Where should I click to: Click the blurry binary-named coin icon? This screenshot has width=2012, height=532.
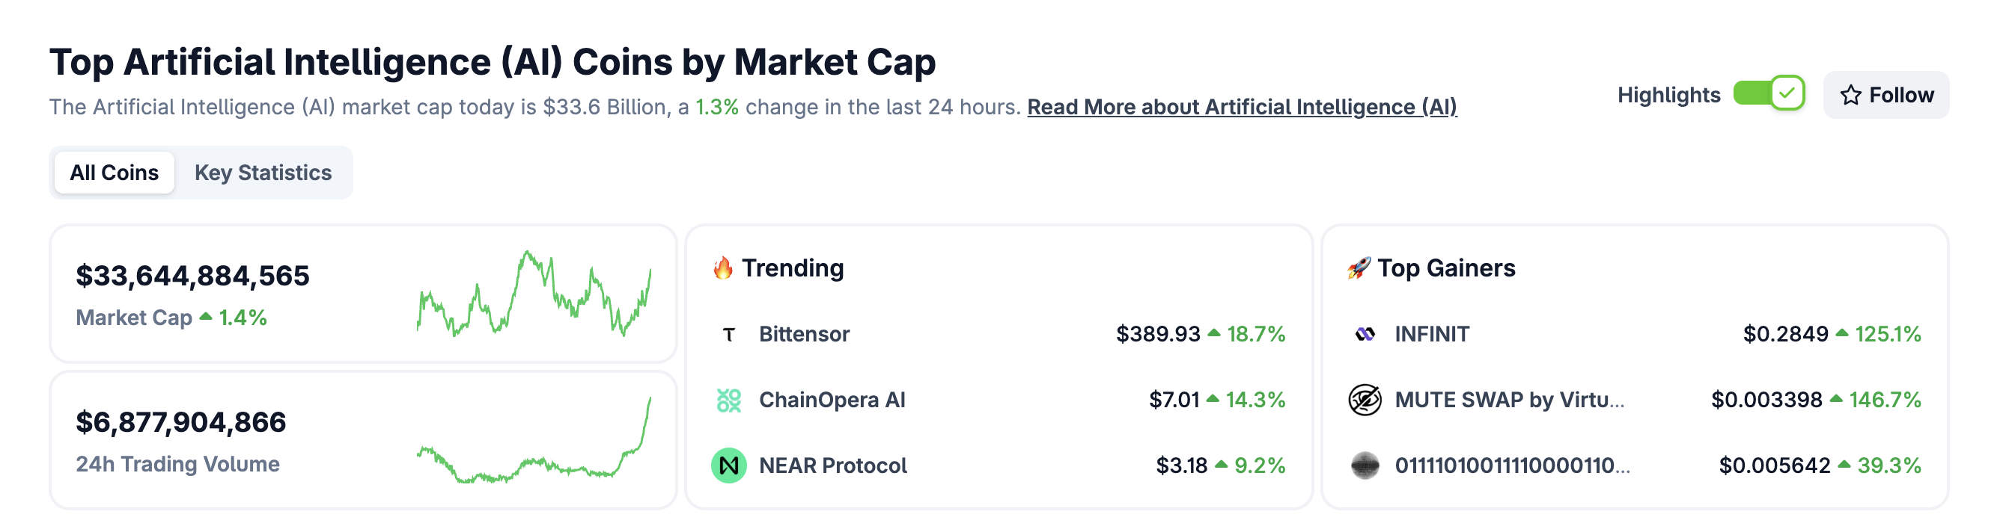click(x=1365, y=466)
